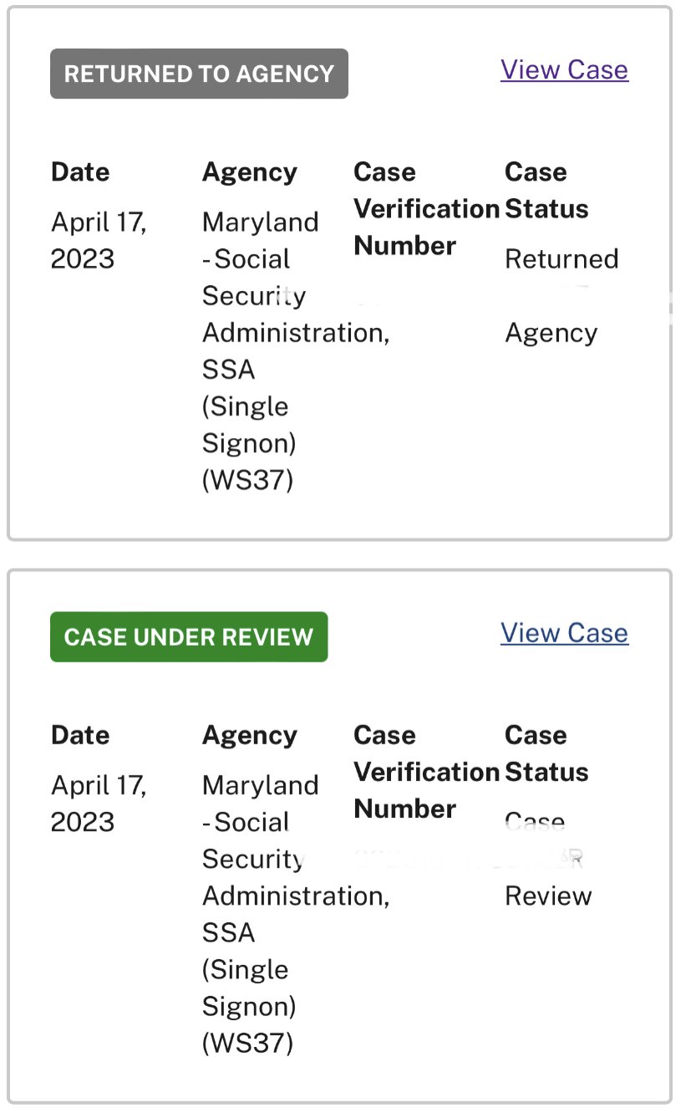Screen dimensions: 686x1108
Task: Click the Maryland Social Security Administration text in the under-review case
Action: (x=296, y=915)
